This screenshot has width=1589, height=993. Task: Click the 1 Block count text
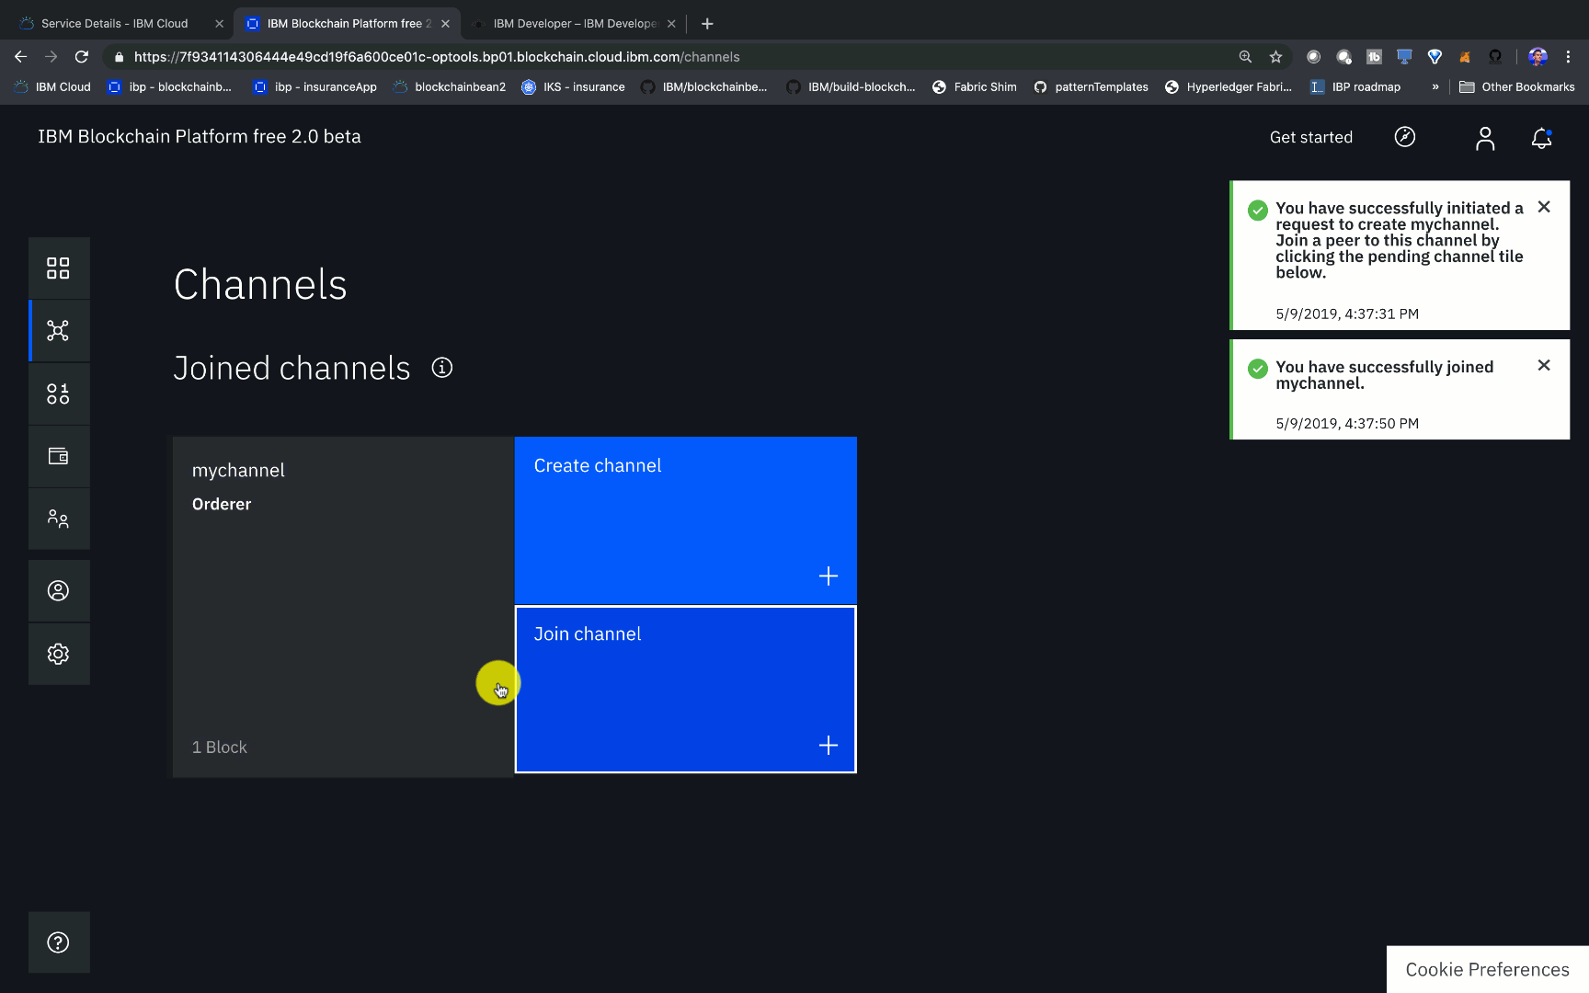(220, 748)
